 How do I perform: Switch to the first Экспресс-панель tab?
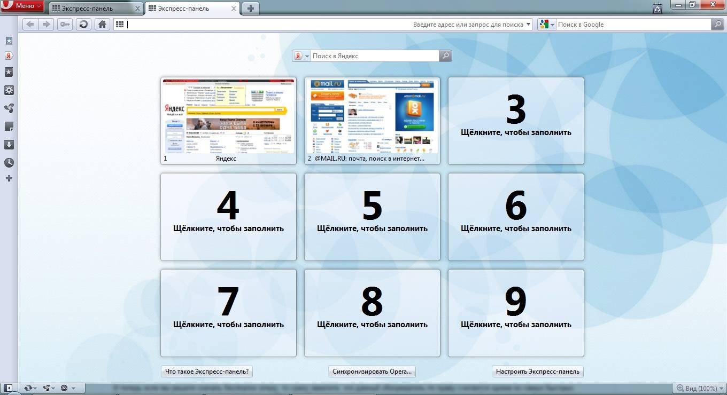[x=96, y=9]
